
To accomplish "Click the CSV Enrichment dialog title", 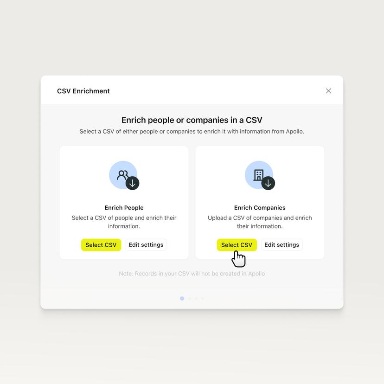I will 83,91.
